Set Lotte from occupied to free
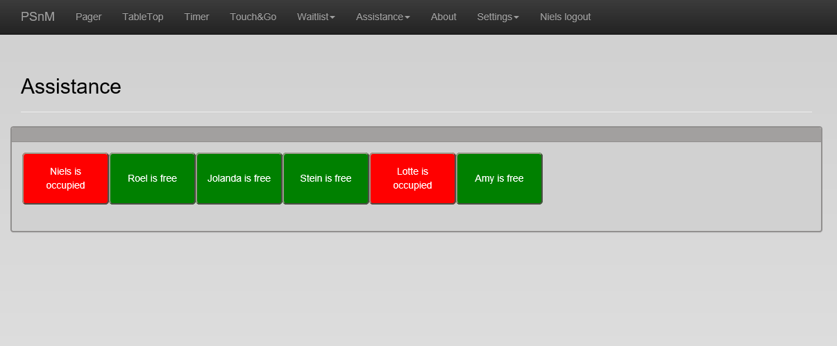The width and height of the screenshot is (837, 346). (413, 179)
